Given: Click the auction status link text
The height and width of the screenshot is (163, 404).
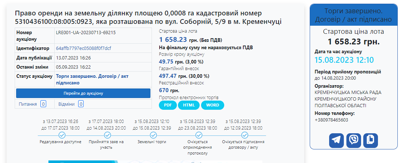Looking at the screenshot, I should 92,79.
